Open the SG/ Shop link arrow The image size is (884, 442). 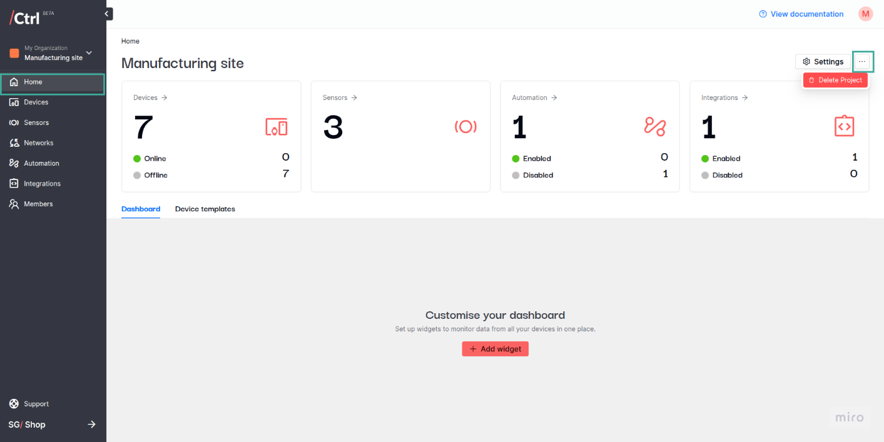point(91,424)
